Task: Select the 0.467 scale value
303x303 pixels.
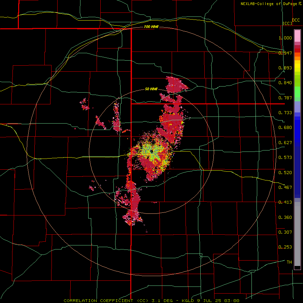Action: (285, 187)
